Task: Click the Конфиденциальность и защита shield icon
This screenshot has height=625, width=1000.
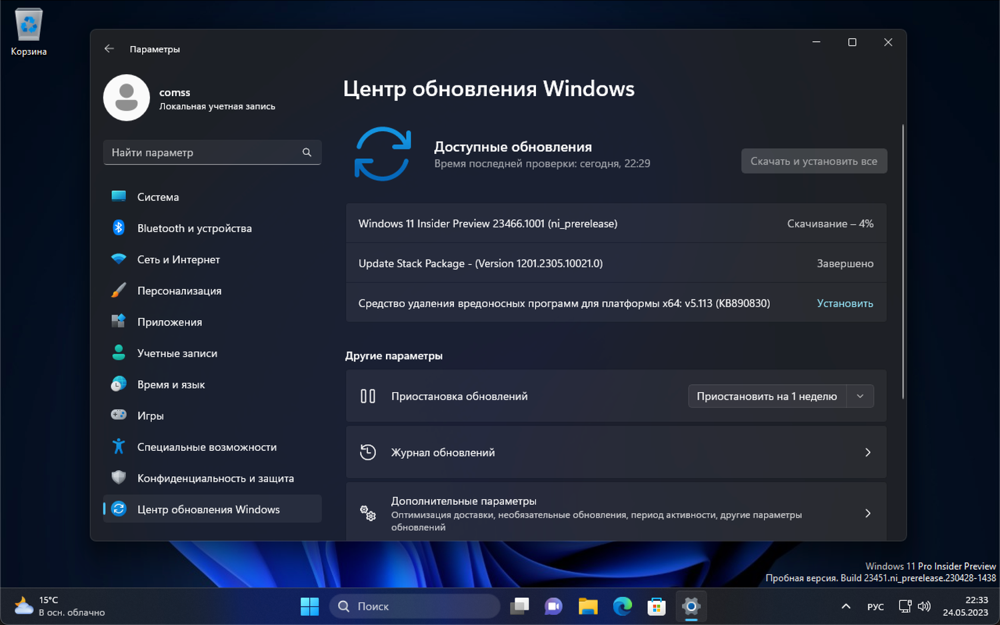Action: click(x=118, y=478)
